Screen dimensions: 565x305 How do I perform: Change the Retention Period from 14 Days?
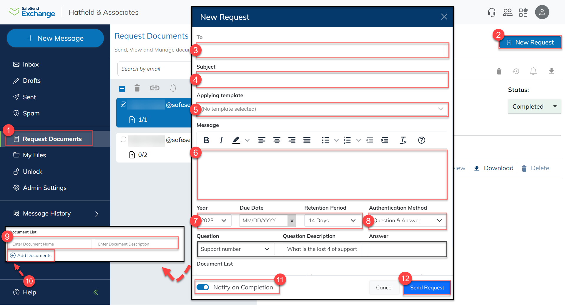click(333, 220)
